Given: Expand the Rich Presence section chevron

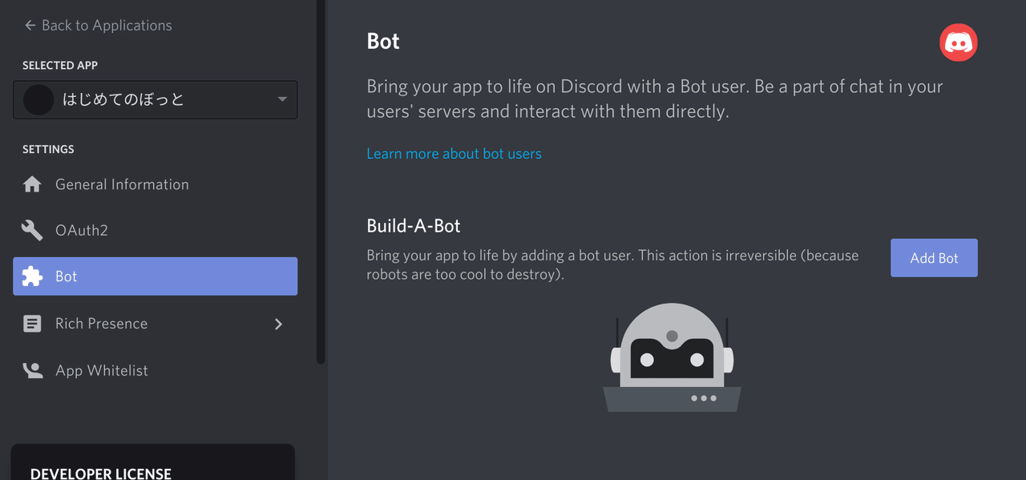Looking at the screenshot, I should tap(278, 324).
